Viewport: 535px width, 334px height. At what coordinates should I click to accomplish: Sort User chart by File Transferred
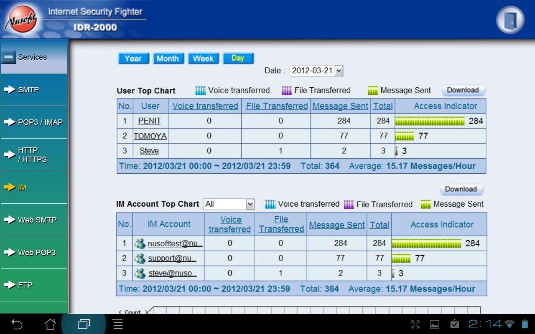[277, 106]
